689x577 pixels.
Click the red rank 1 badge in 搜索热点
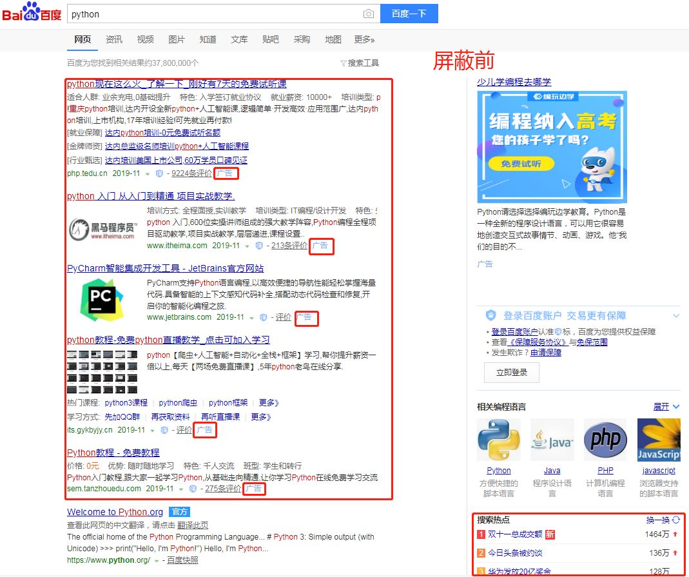(x=480, y=535)
